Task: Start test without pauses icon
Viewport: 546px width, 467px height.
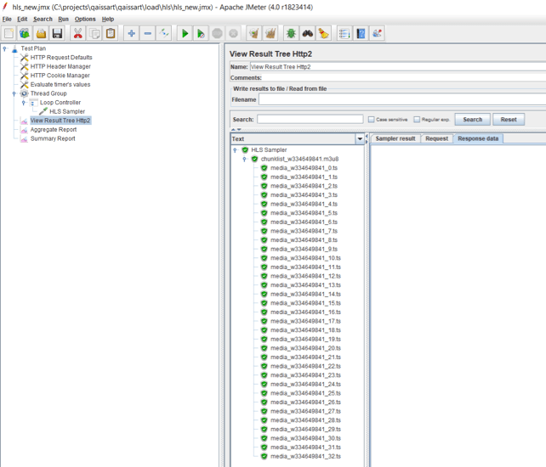Action: coord(201,34)
